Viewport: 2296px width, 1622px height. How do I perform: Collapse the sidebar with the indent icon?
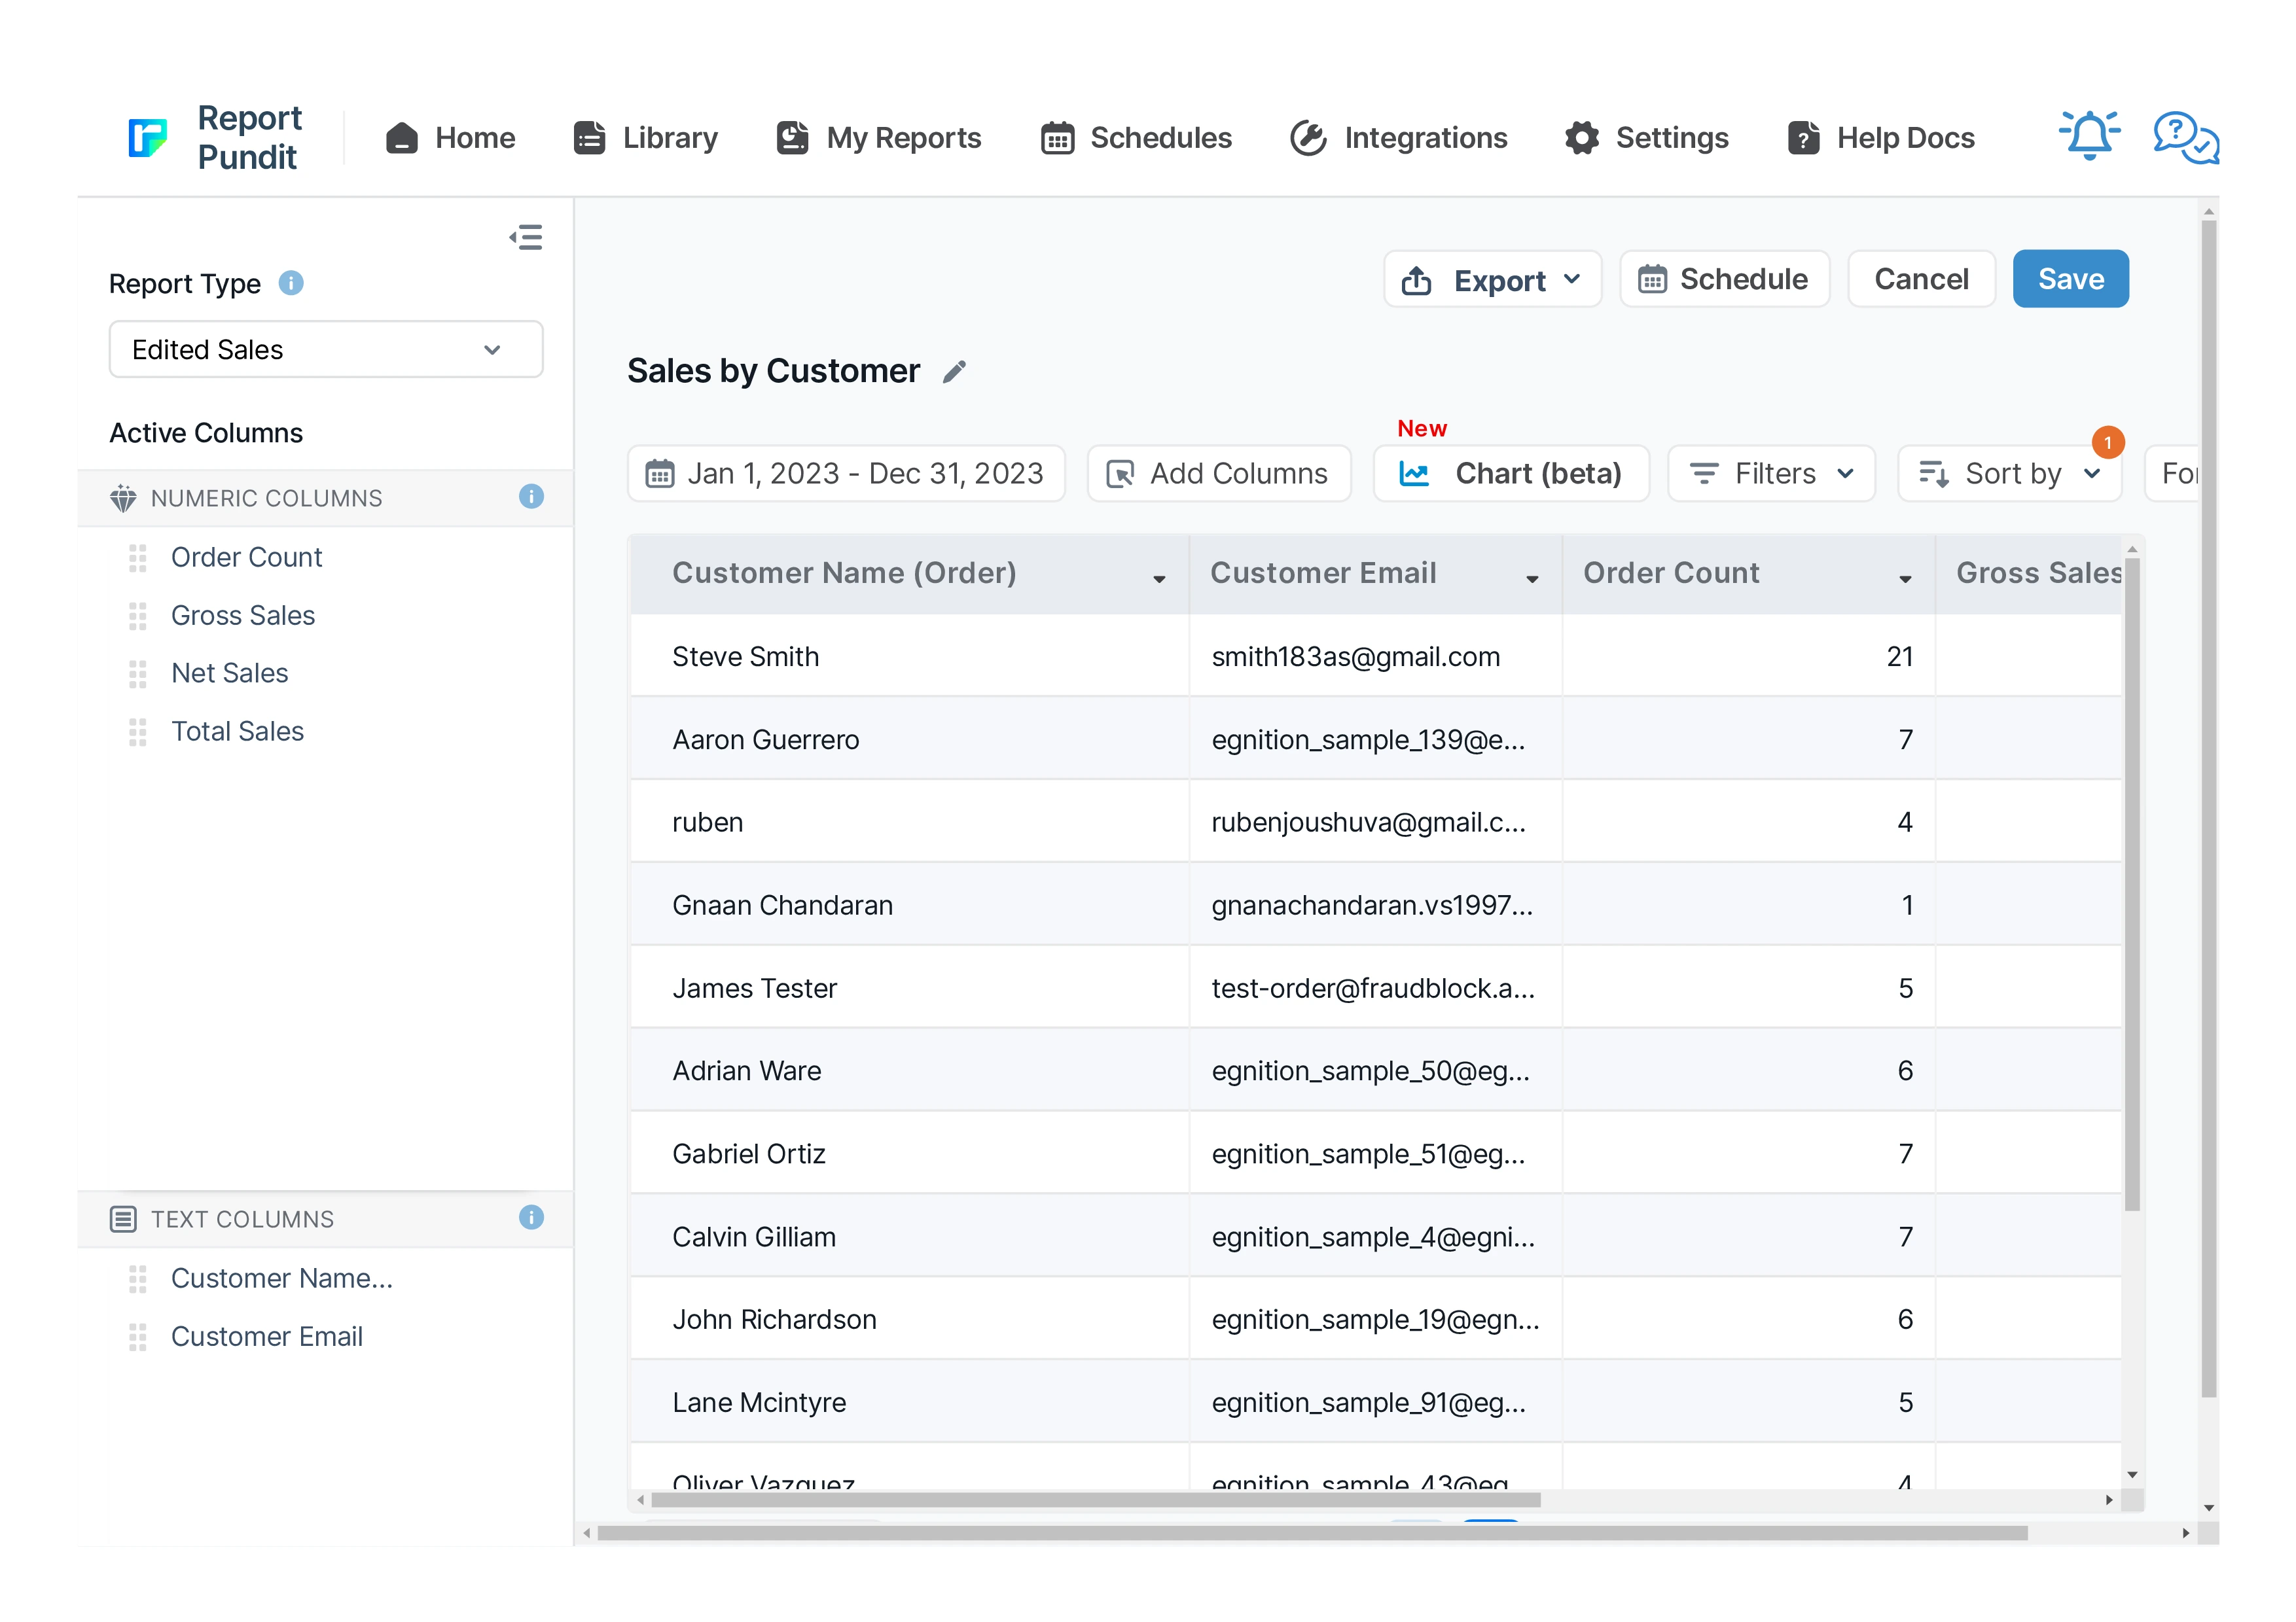coord(526,237)
